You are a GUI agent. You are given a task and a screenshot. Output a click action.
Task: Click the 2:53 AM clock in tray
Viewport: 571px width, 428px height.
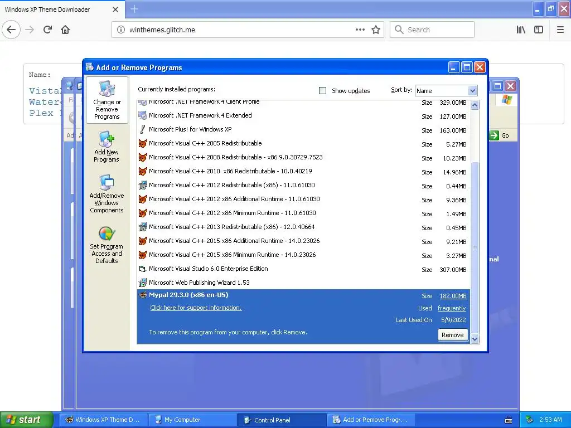coord(550,420)
